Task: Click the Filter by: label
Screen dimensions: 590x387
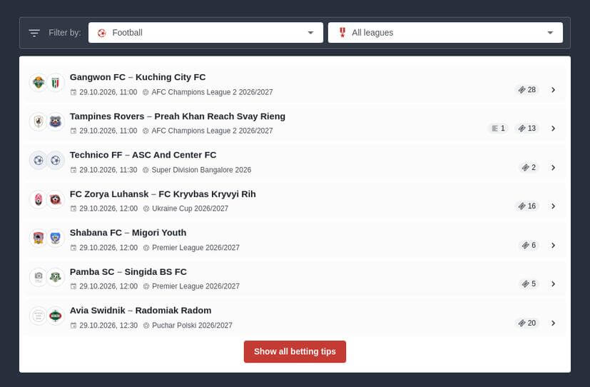Action: pos(65,33)
